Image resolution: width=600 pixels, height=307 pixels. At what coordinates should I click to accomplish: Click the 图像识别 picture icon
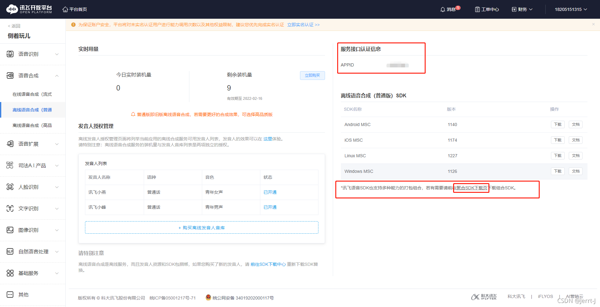(10, 230)
